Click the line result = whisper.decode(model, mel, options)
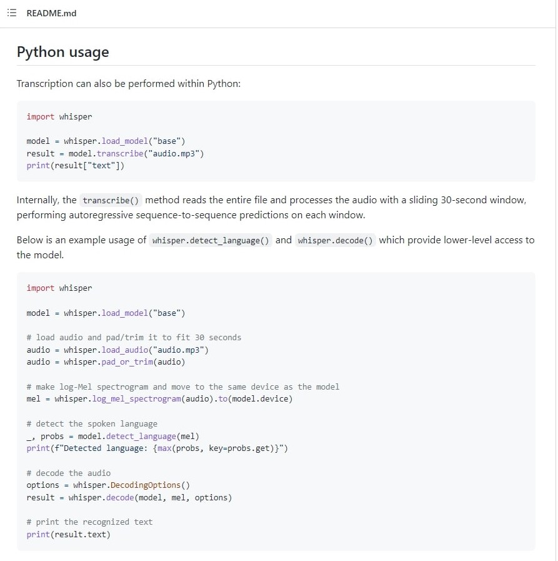 (x=129, y=498)
